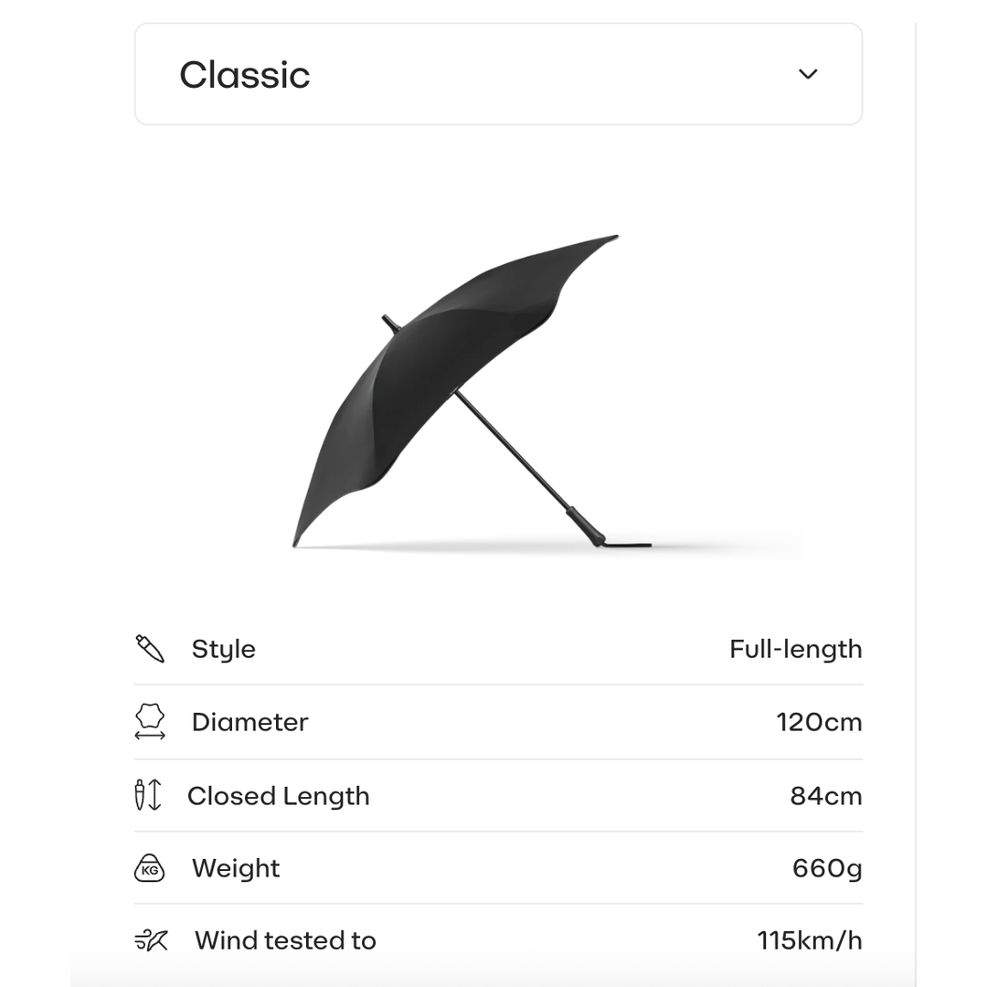Click the chevron arrow beside Classic
The image size is (987, 987).
(808, 74)
